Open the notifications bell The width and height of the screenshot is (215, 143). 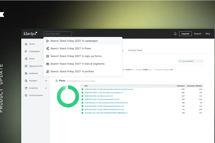pyautogui.click(x=175, y=34)
